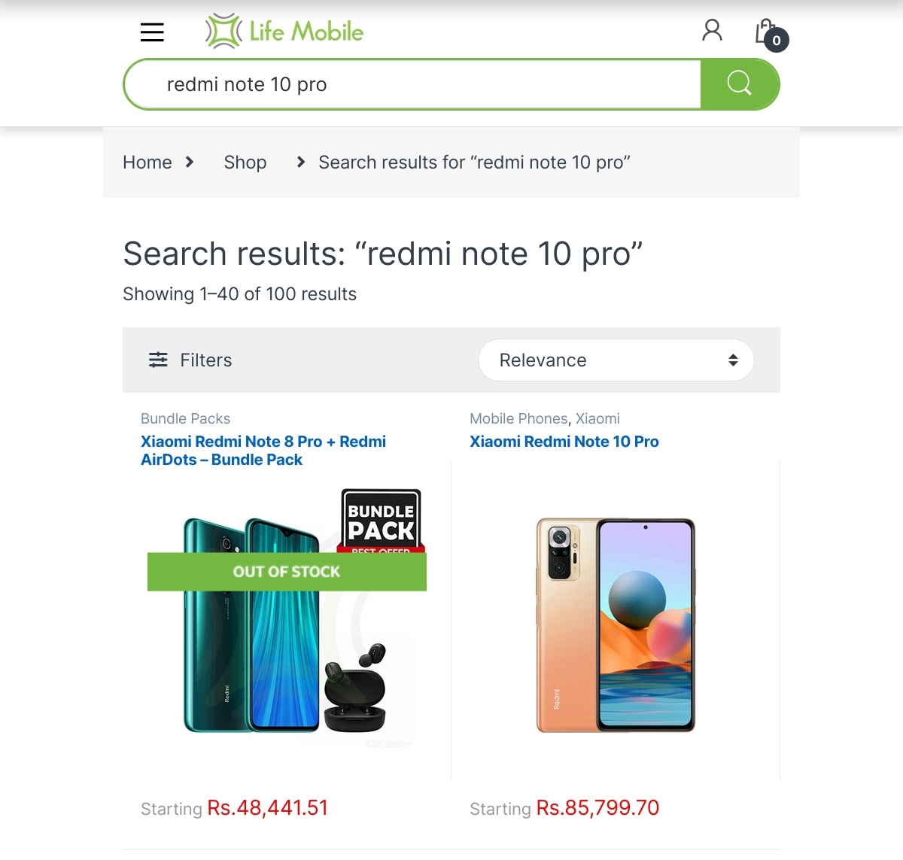Open Xiaomi Redmi Note 10 Pro link
This screenshot has height=860, width=903.
(x=564, y=442)
